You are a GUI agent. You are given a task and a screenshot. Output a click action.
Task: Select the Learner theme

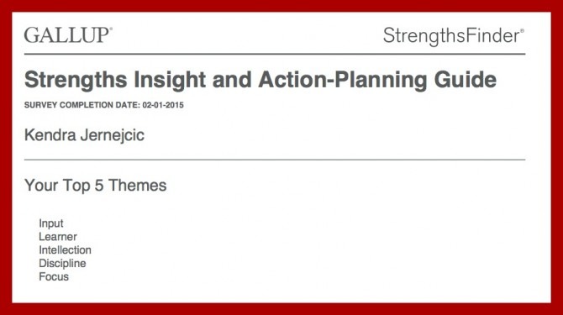(x=58, y=237)
